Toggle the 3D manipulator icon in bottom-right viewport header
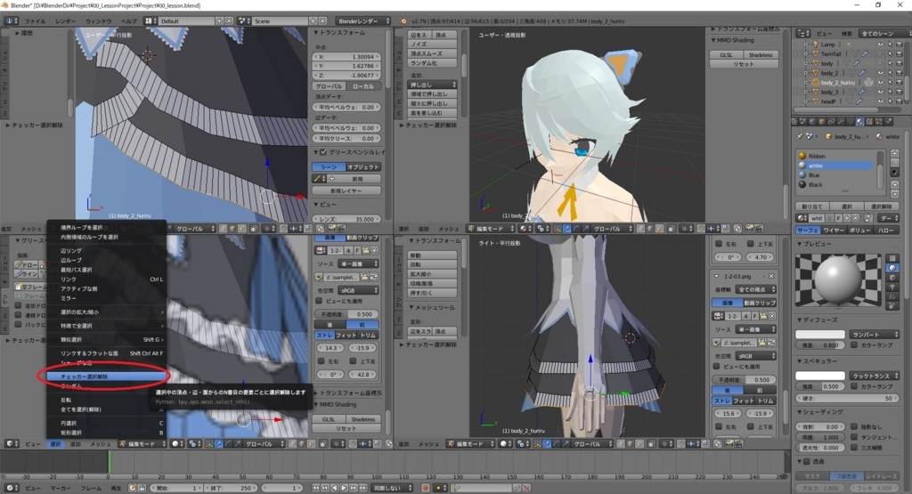The width and height of the screenshot is (912, 494). click(539, 444)
